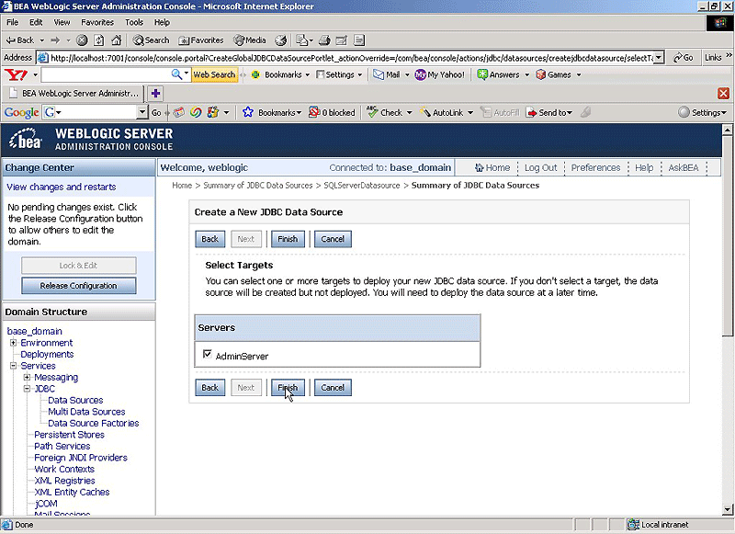Screen dimensions: 735x534
Task: Open View changes and restarts link
Action: [x=62, y=187]
